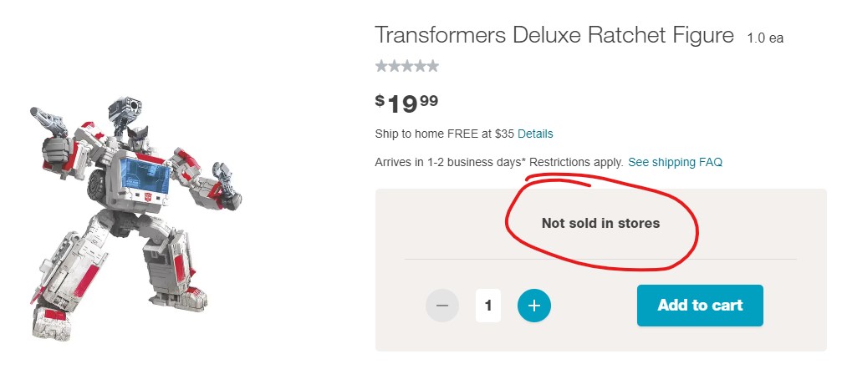Click the third rating star

(407, 66)
